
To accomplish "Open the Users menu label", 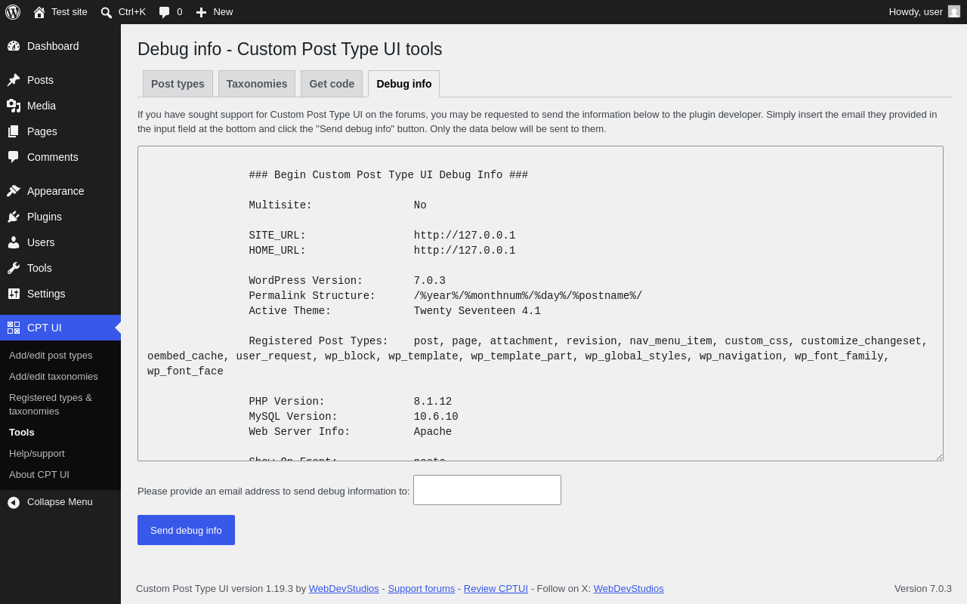I will point(41,242).
